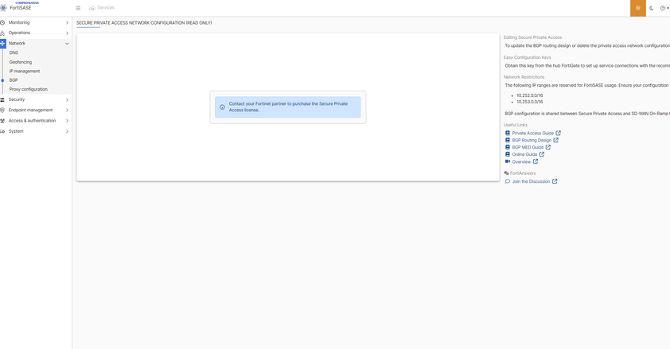Open the BGP Routing Design link
The height and width of the screenshot is (349, 670).
pyautogui.click(x=532, y=141)
